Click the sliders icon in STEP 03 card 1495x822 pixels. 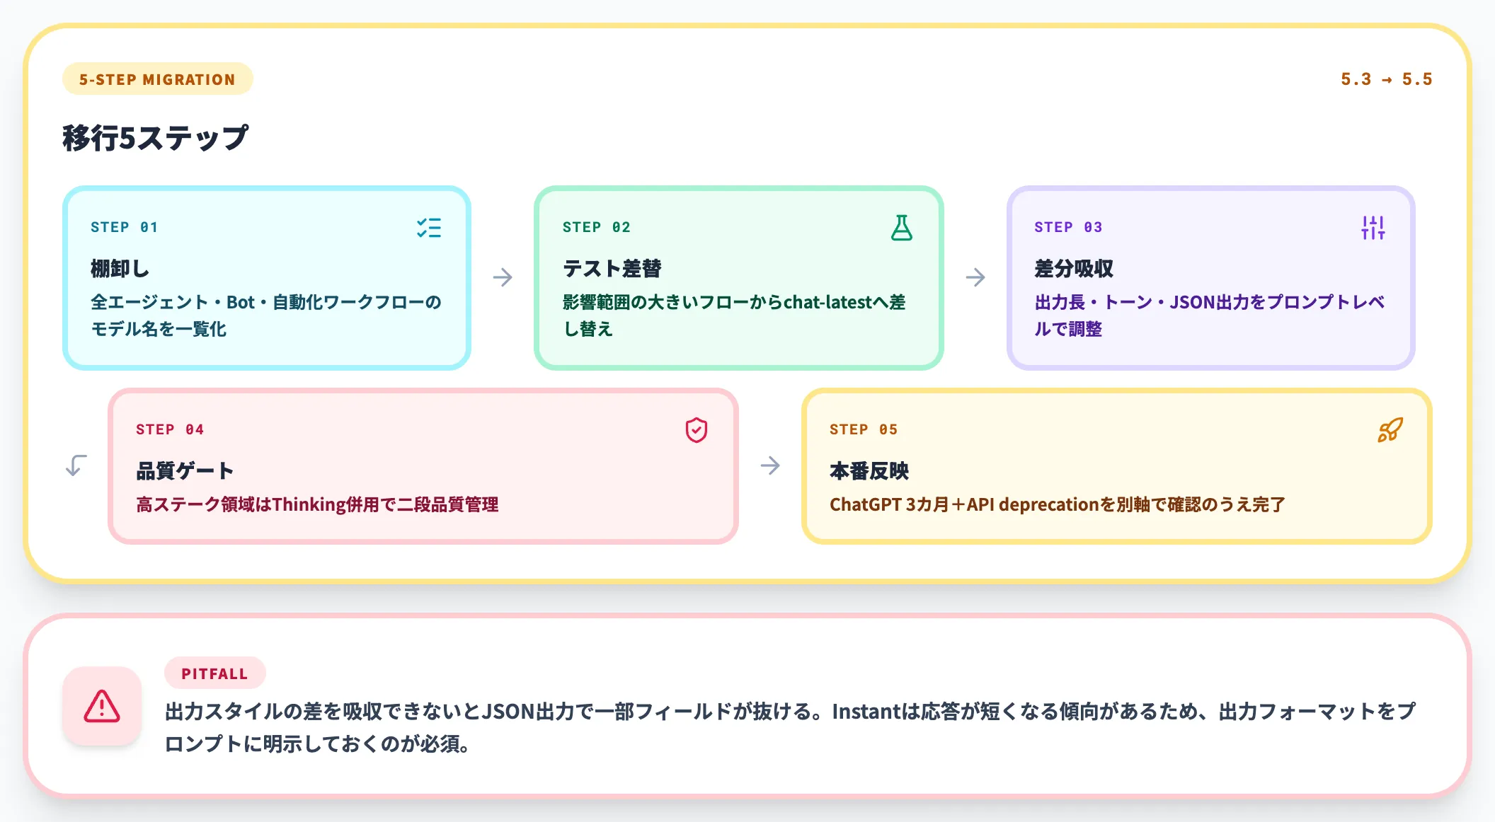[x=1373, y=228]
